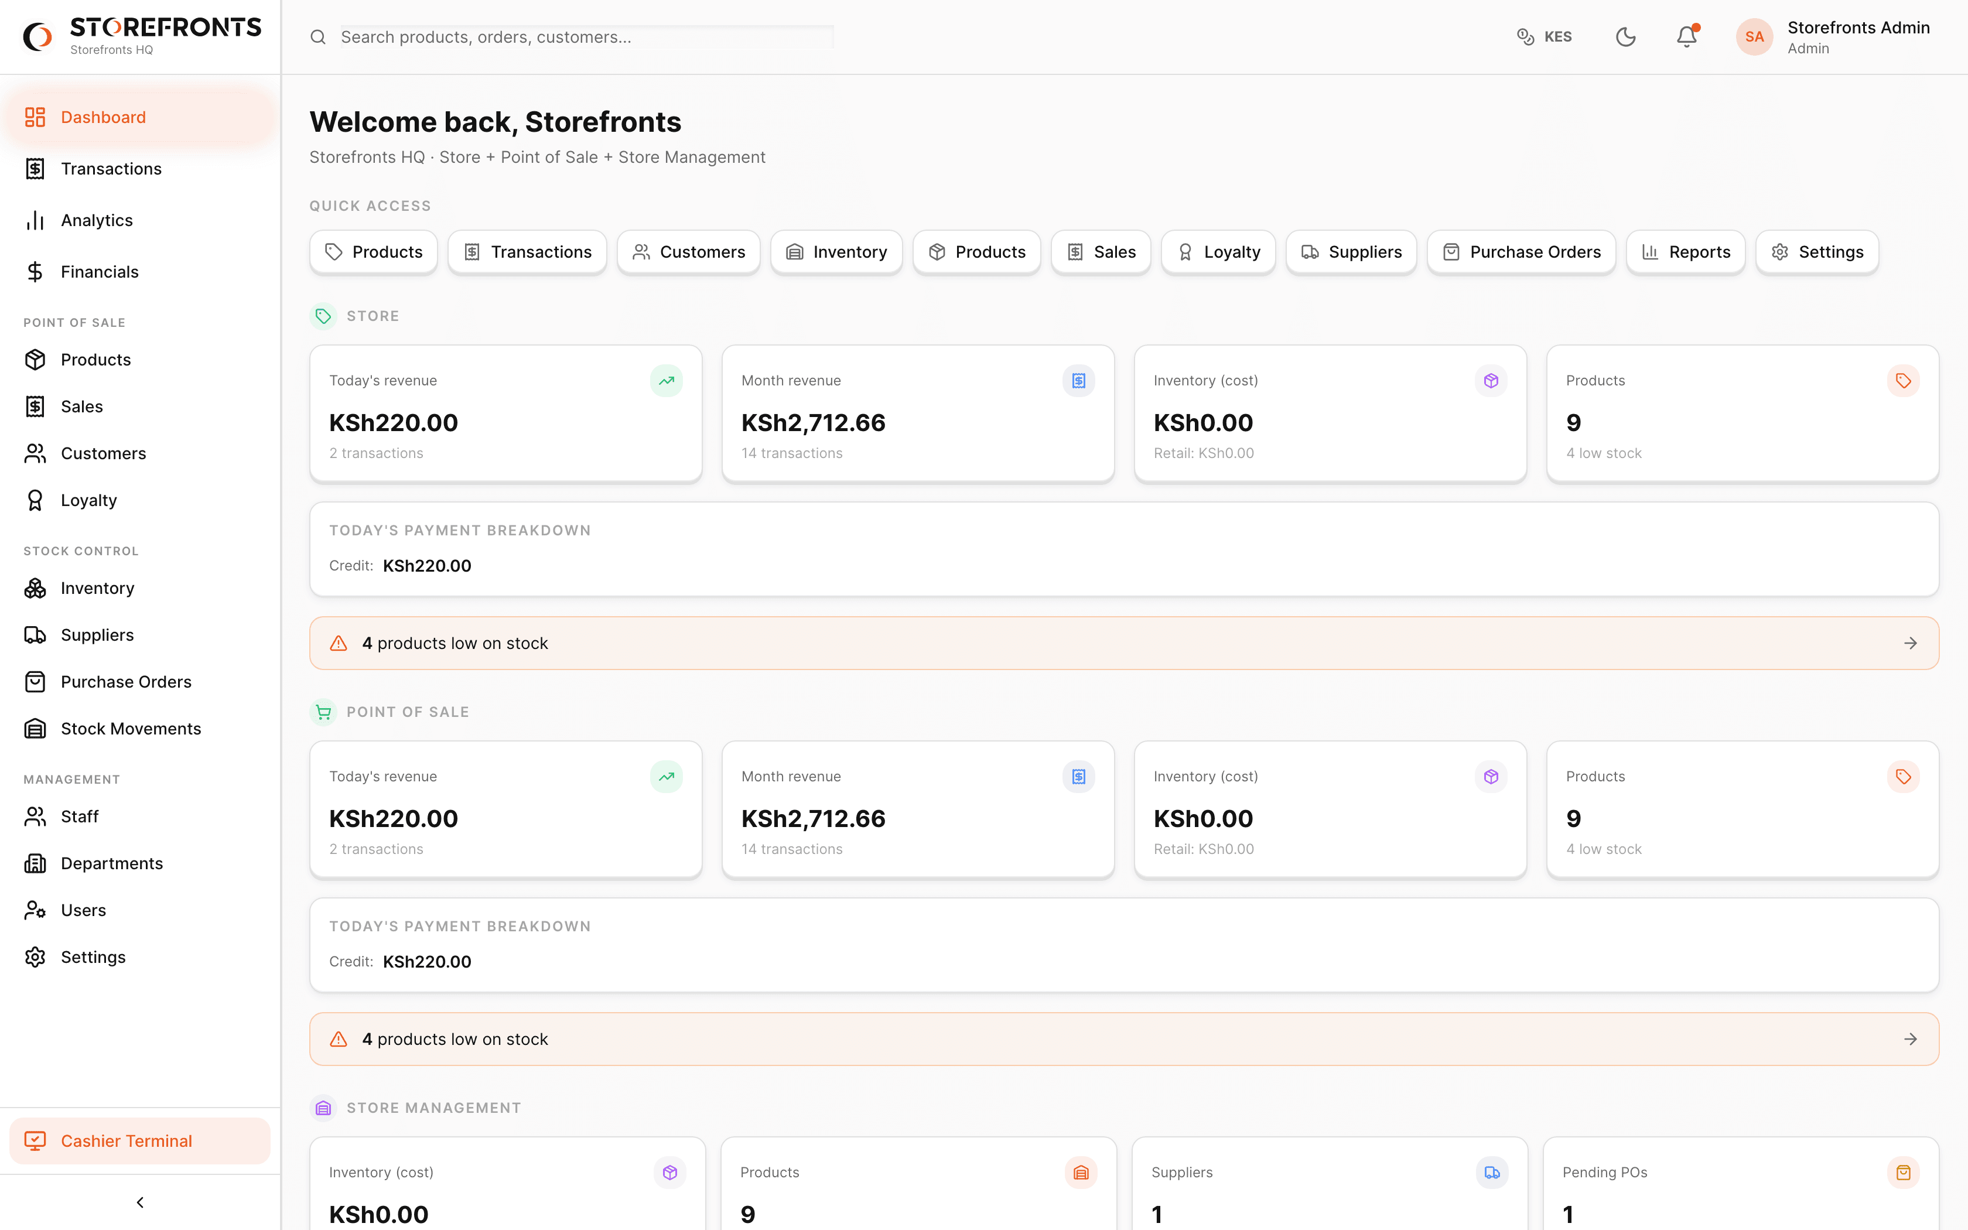
Task: Open the Cashier Terminal
Action: [x=127, y=1140]
